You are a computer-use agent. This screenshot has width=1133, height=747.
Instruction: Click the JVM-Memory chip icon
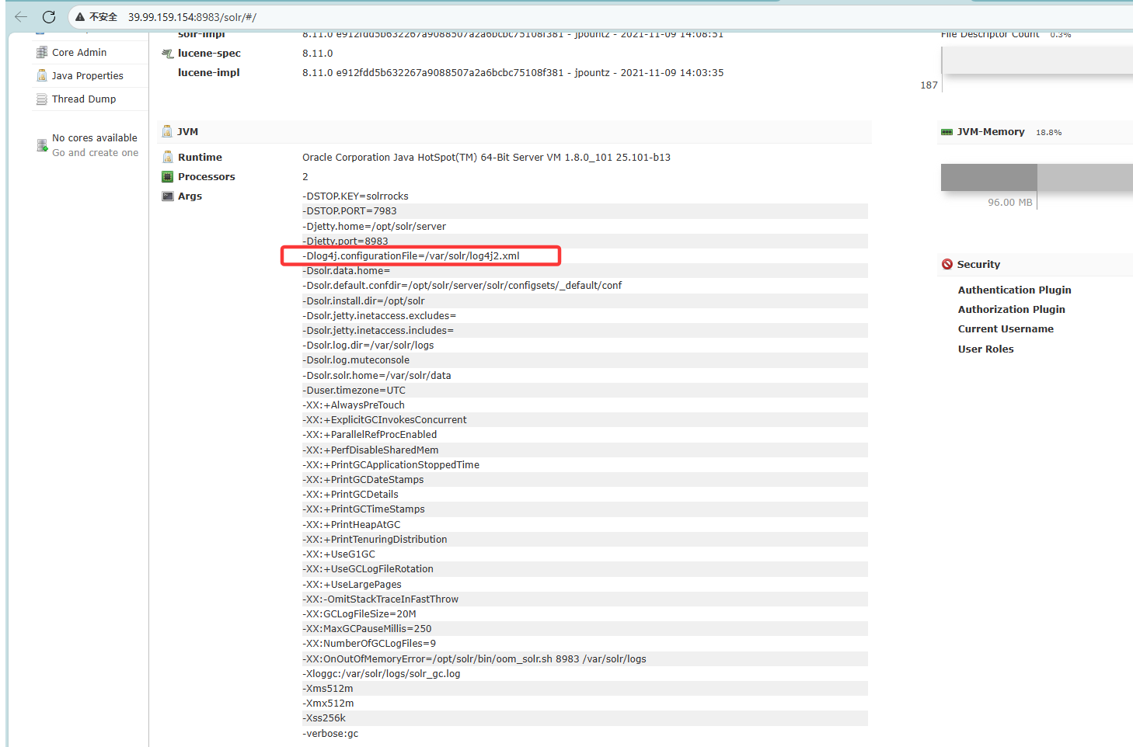click(x=946, y=132)
